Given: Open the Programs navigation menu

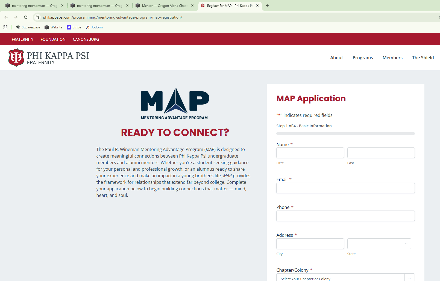Looking at the screenshot, I should (363, 58).
